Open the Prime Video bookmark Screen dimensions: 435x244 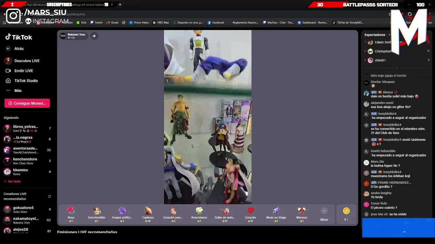pyautogui.click(x=139, y=23)
